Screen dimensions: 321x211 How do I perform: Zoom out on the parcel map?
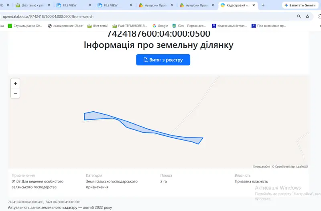click(x=15, y=93)
